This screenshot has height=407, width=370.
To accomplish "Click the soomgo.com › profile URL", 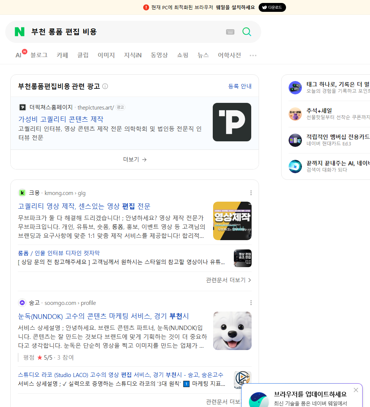I will click(x=70, y=303).
